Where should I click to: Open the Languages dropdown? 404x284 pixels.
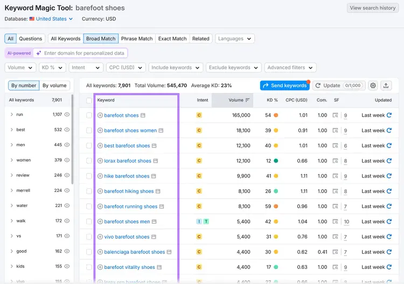point(235,39)
